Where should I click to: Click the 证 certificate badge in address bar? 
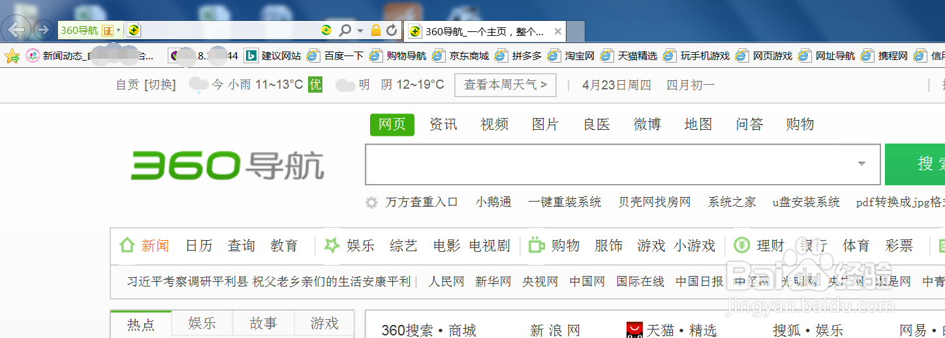click(x=107, y=30)
